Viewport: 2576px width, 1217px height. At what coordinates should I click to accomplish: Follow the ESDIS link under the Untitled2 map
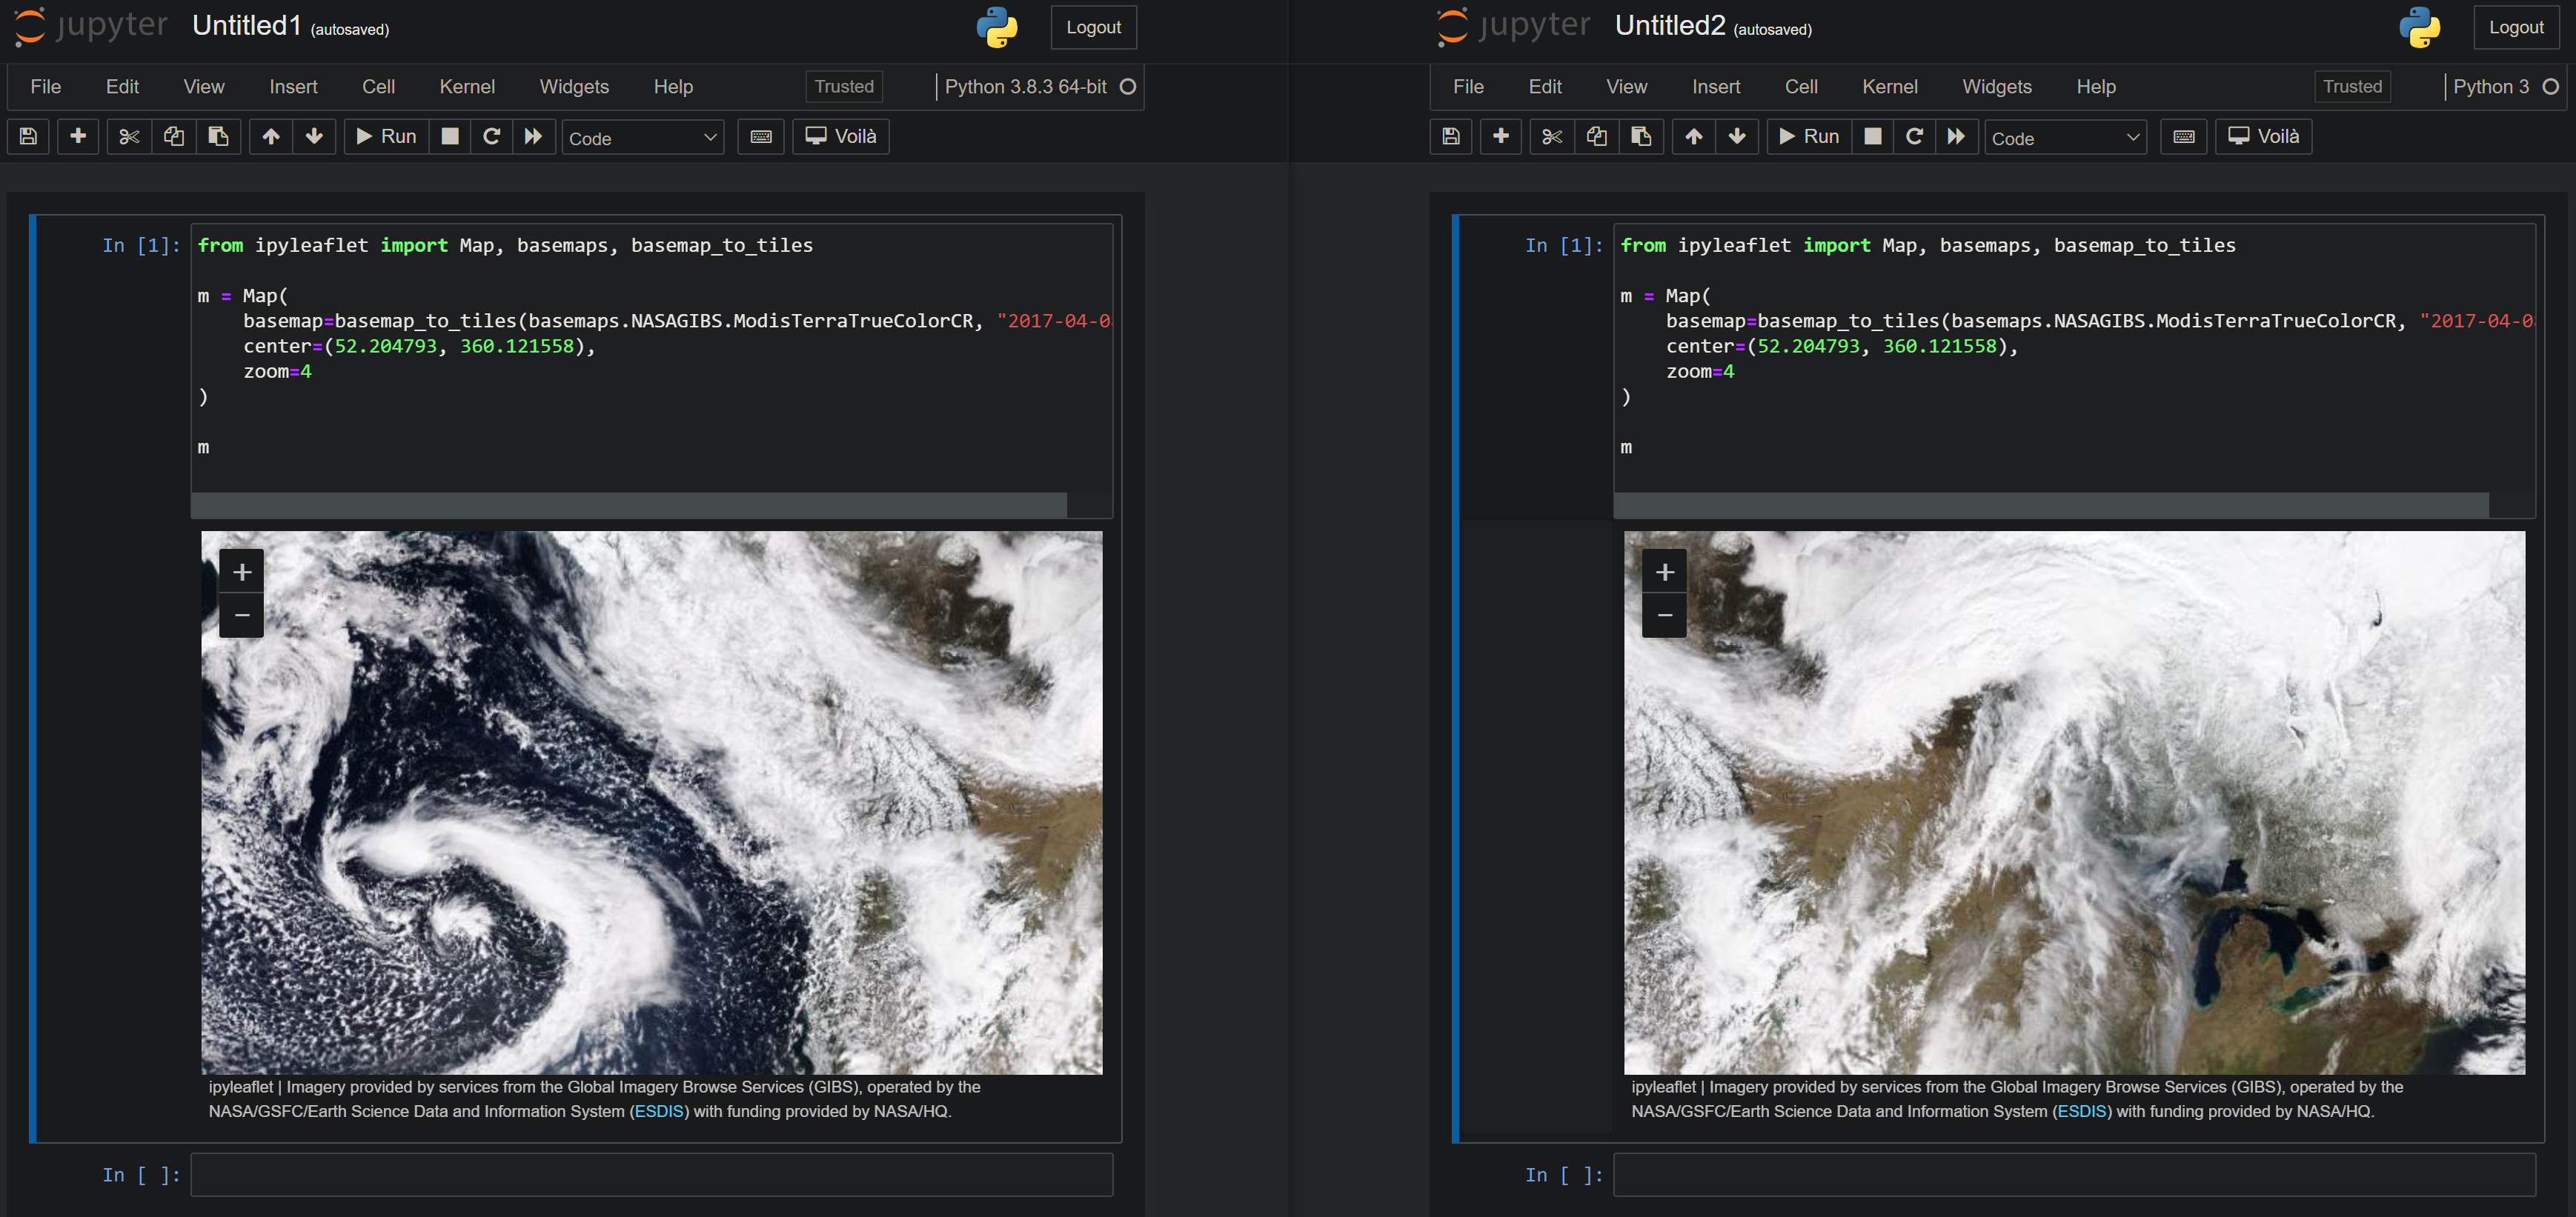point(2081,1111)
